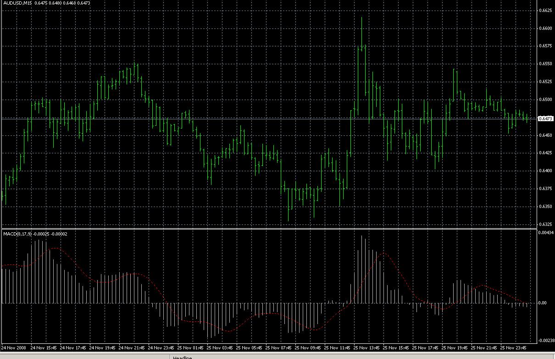Click the 25 Nov 17:45 time label
Viewport: 555px width, 359px height.
425,348
